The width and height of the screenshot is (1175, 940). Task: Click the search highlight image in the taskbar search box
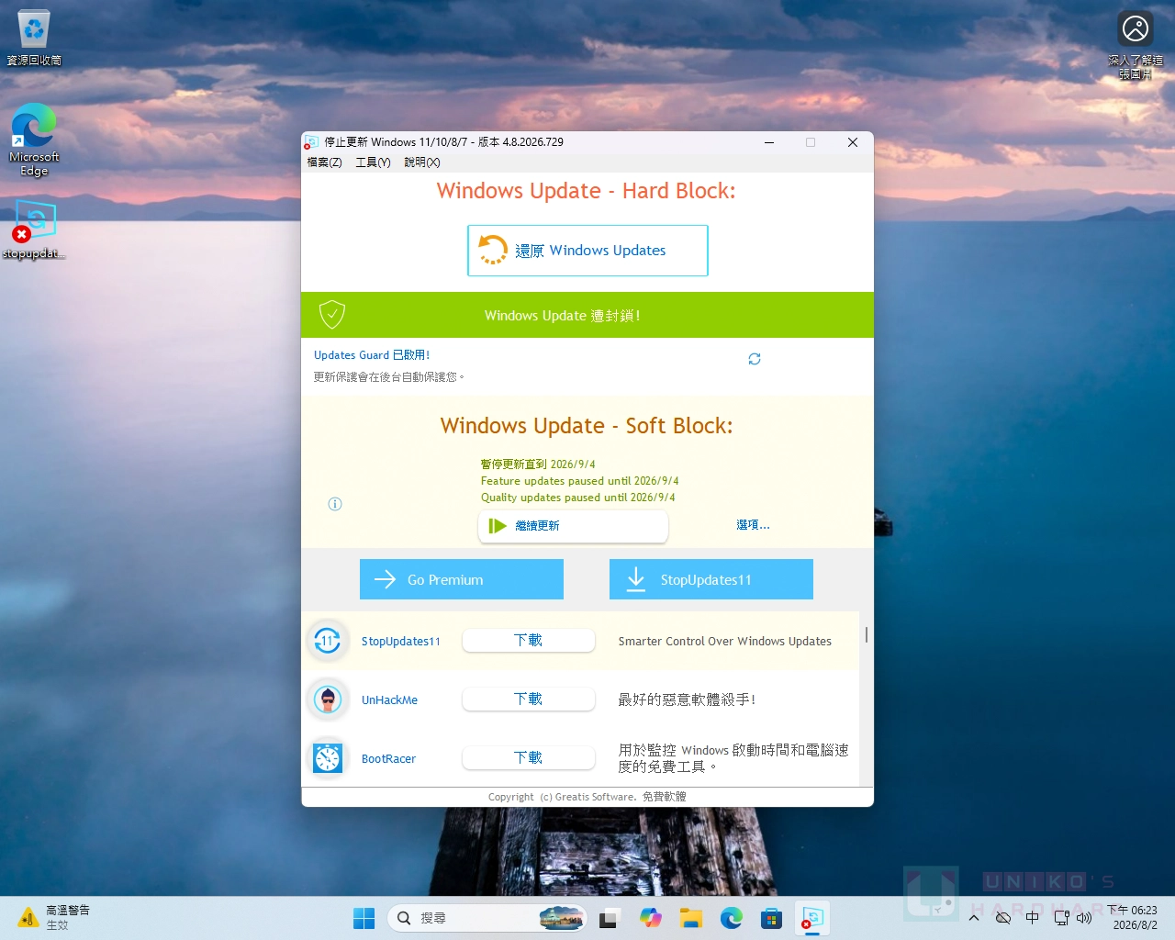pos(561,918)
